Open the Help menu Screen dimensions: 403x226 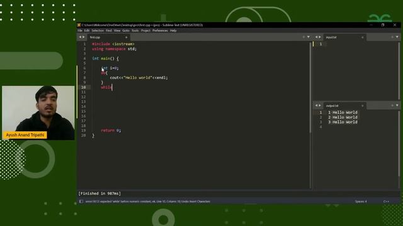(173, 31)
